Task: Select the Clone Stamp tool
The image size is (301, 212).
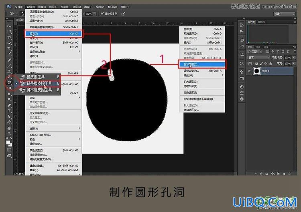Action: pos(9,71)
